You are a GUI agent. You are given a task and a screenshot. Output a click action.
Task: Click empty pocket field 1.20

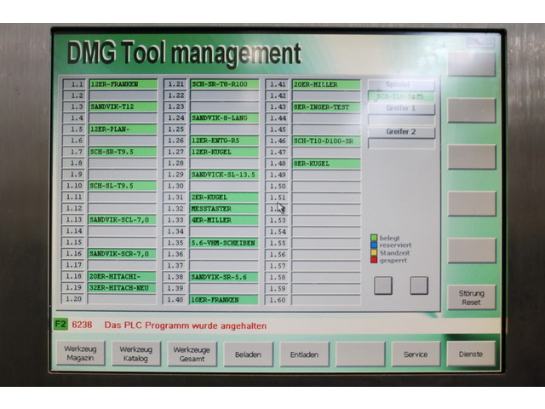coord(122,299)
